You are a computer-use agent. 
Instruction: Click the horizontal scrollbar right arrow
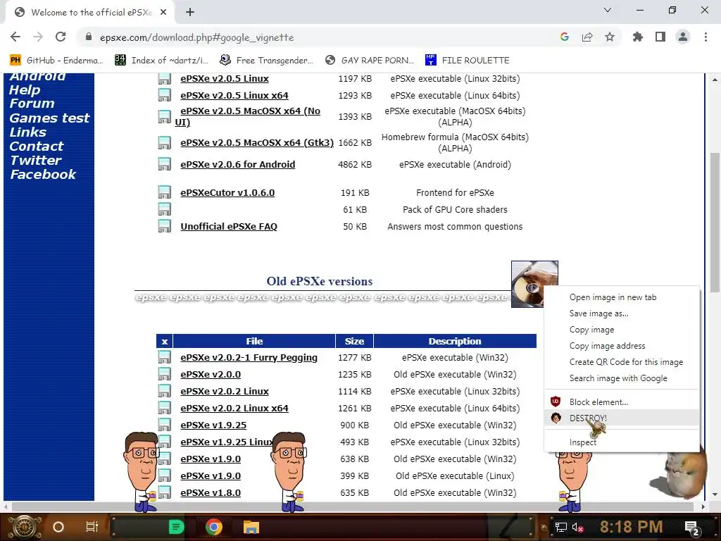[703, 506]
